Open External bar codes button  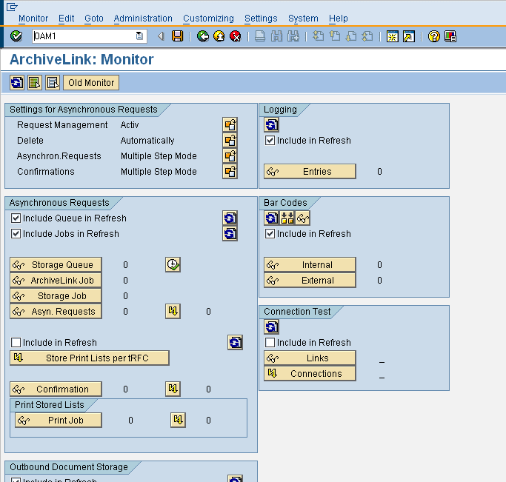(310, 280)
